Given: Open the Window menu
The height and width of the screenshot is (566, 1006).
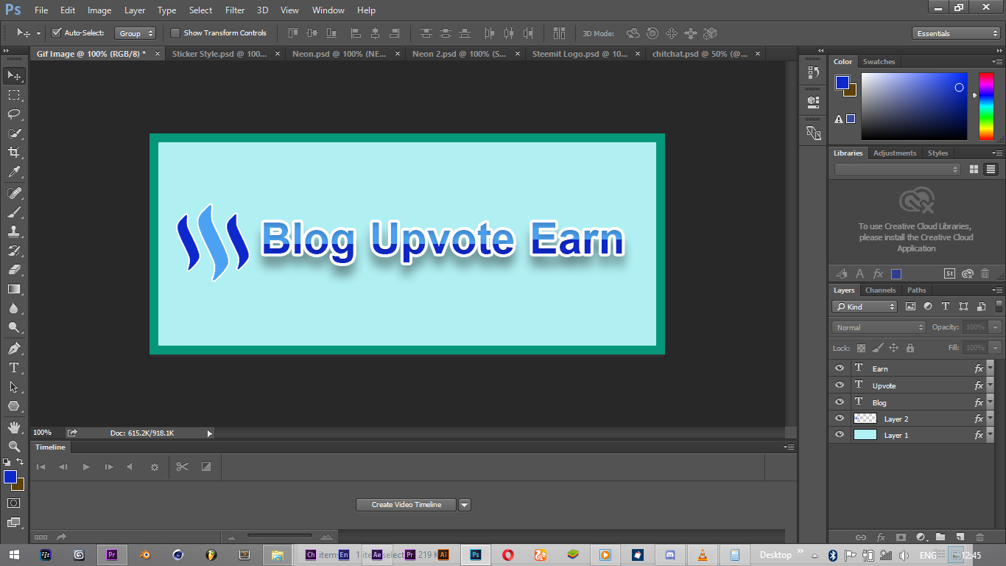Looking at the screenshot, I should pos(328,10).
